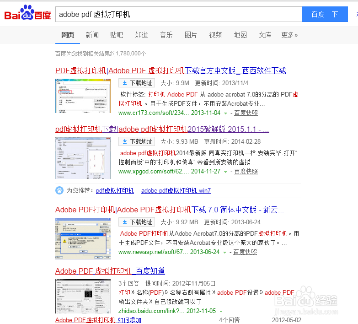This screenshot has height=324, width=358.
Task: Open the www.cr173.com/soft/234... URL link
Action: [154, 113]
